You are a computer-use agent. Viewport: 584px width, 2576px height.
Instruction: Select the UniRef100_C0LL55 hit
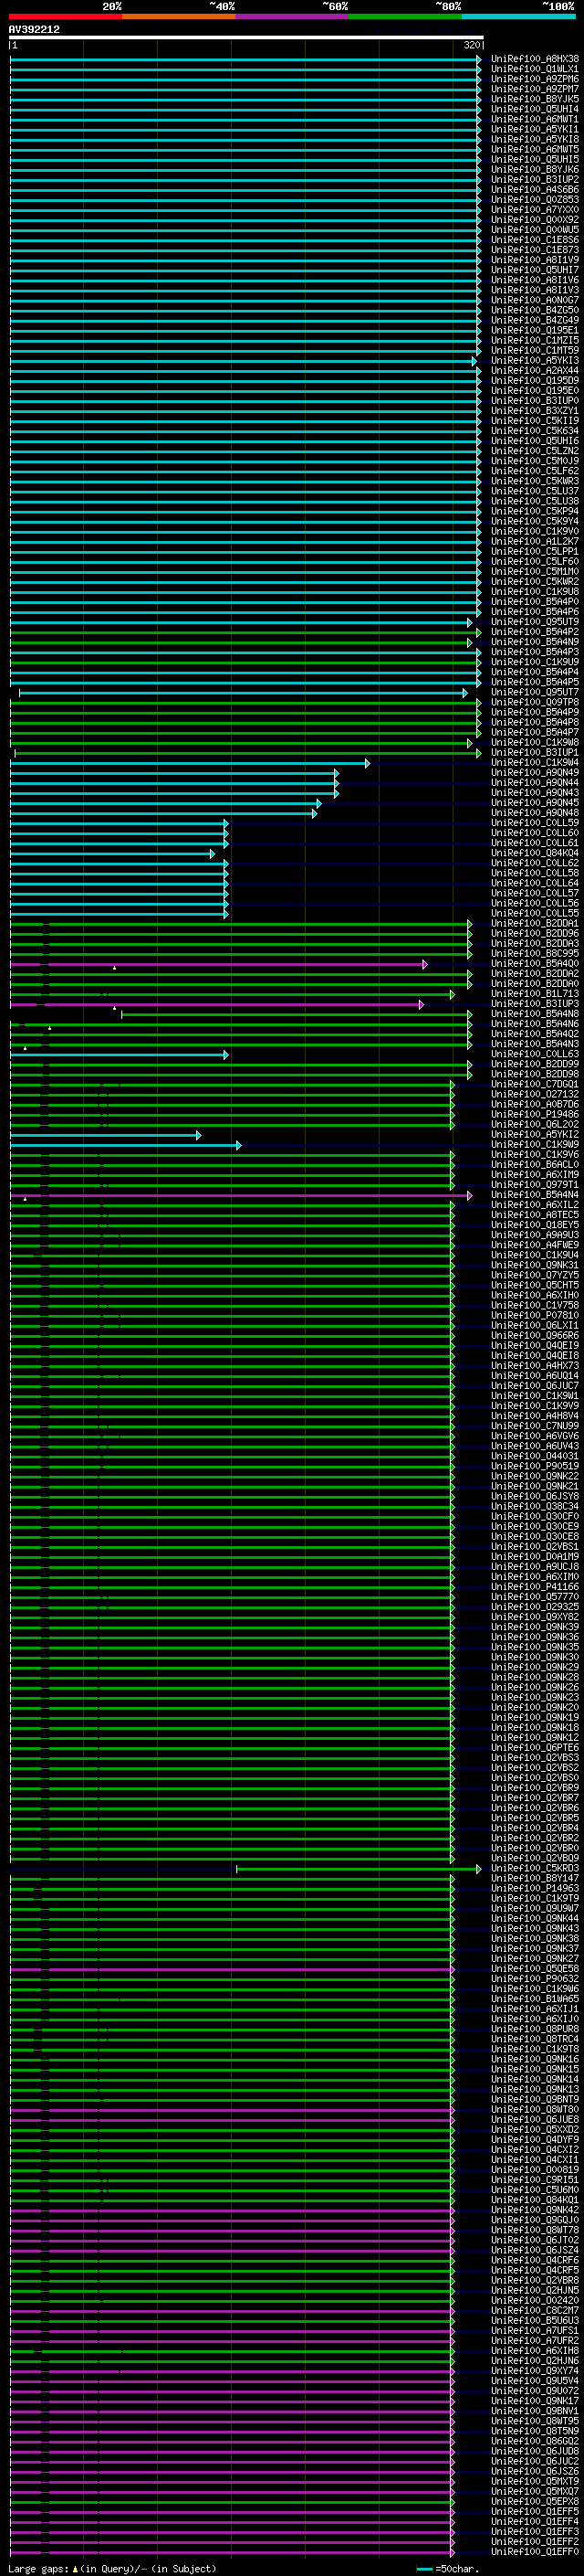(534, 913)
